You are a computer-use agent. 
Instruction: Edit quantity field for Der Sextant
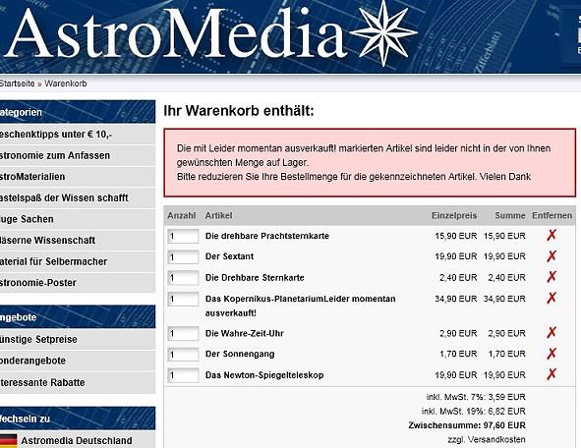coord(183,257)
